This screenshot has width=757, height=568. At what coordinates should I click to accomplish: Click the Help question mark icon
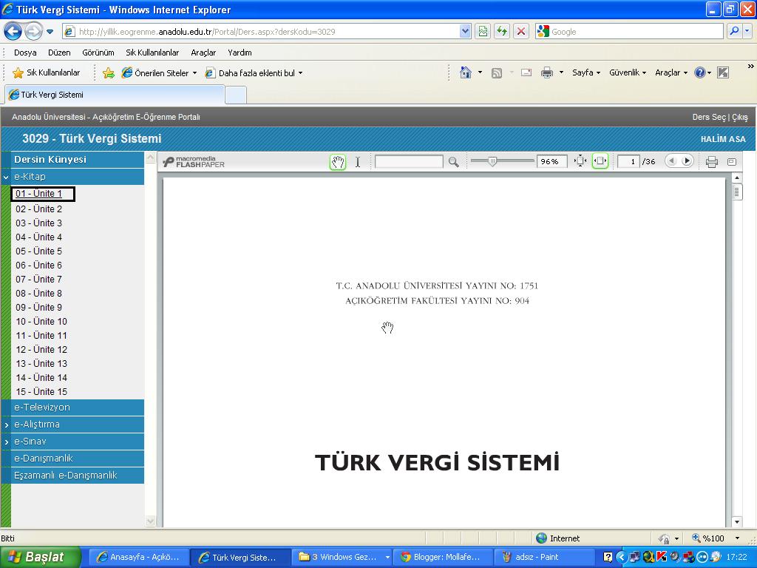pyautogui.click(x=699, y=72)
